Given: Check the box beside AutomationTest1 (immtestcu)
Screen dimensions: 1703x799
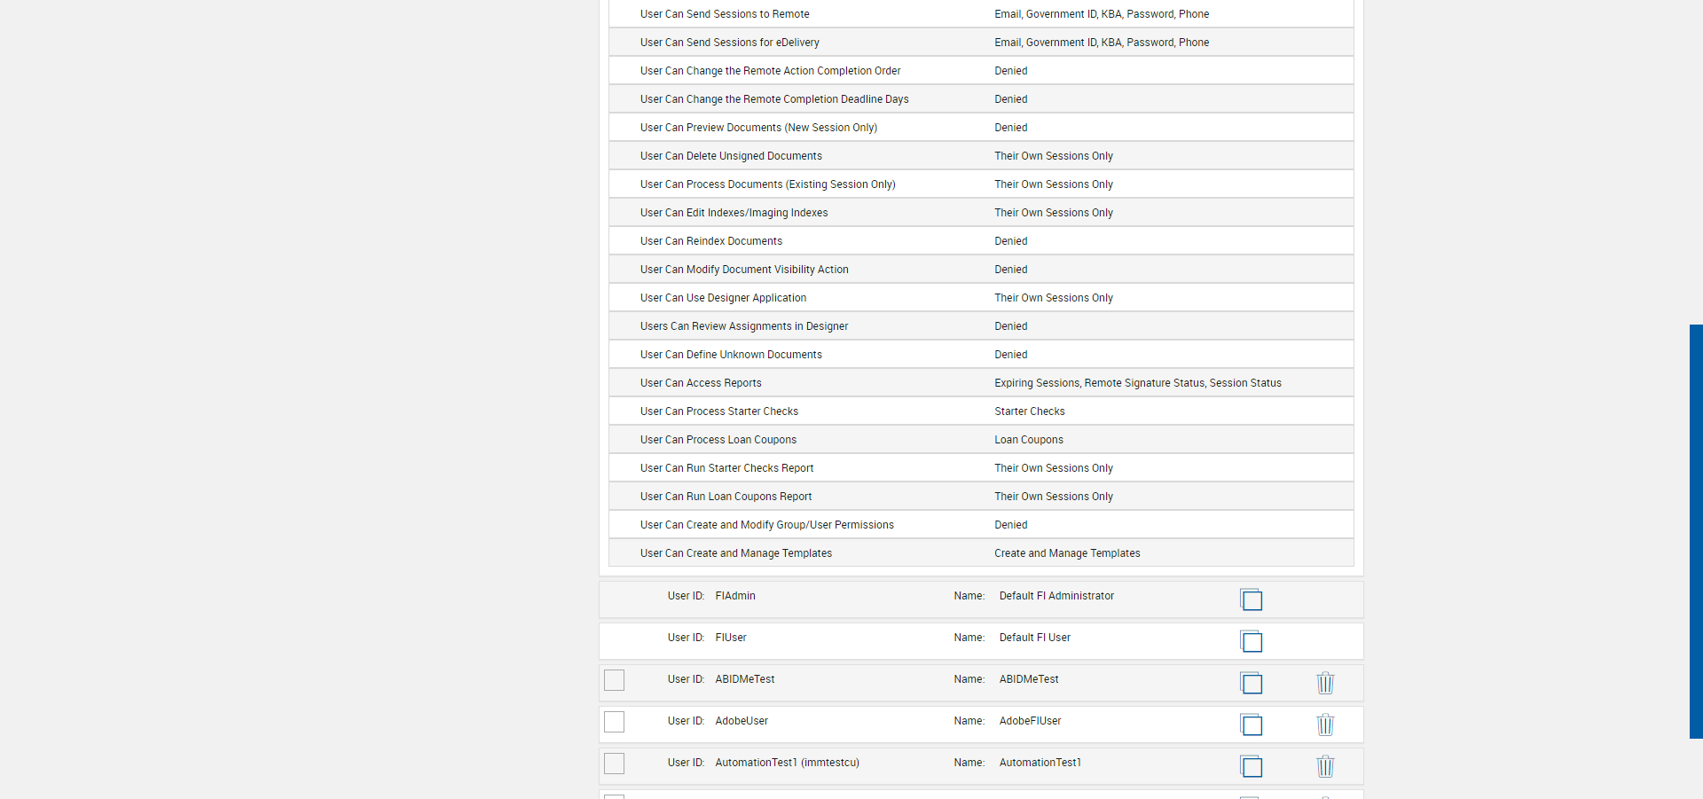Looking at the screenshot, I should click(x=614, y=764).
